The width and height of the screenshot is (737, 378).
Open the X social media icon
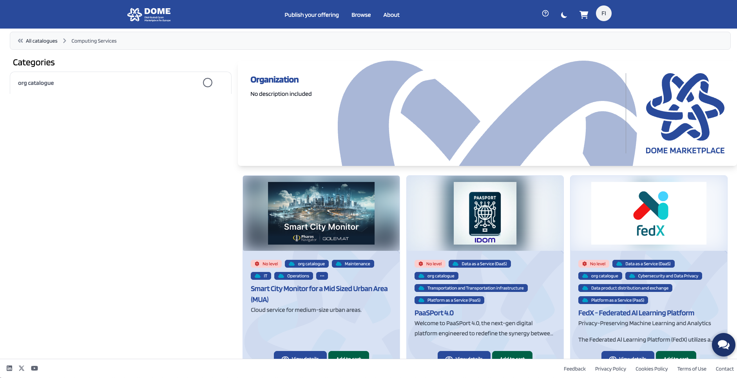[x=22, y=368]
